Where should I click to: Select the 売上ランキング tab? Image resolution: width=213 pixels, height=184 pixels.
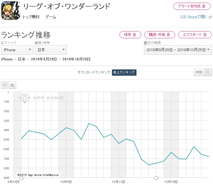tap(124, 72)
